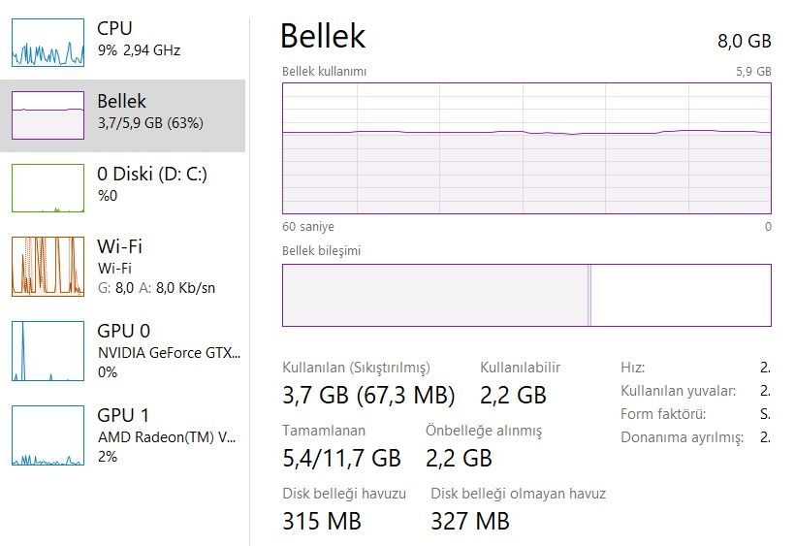Click the Disk belleği havuzu 315 MB value
The width and height of the screenshot is (795, 546).
[322, 520]
